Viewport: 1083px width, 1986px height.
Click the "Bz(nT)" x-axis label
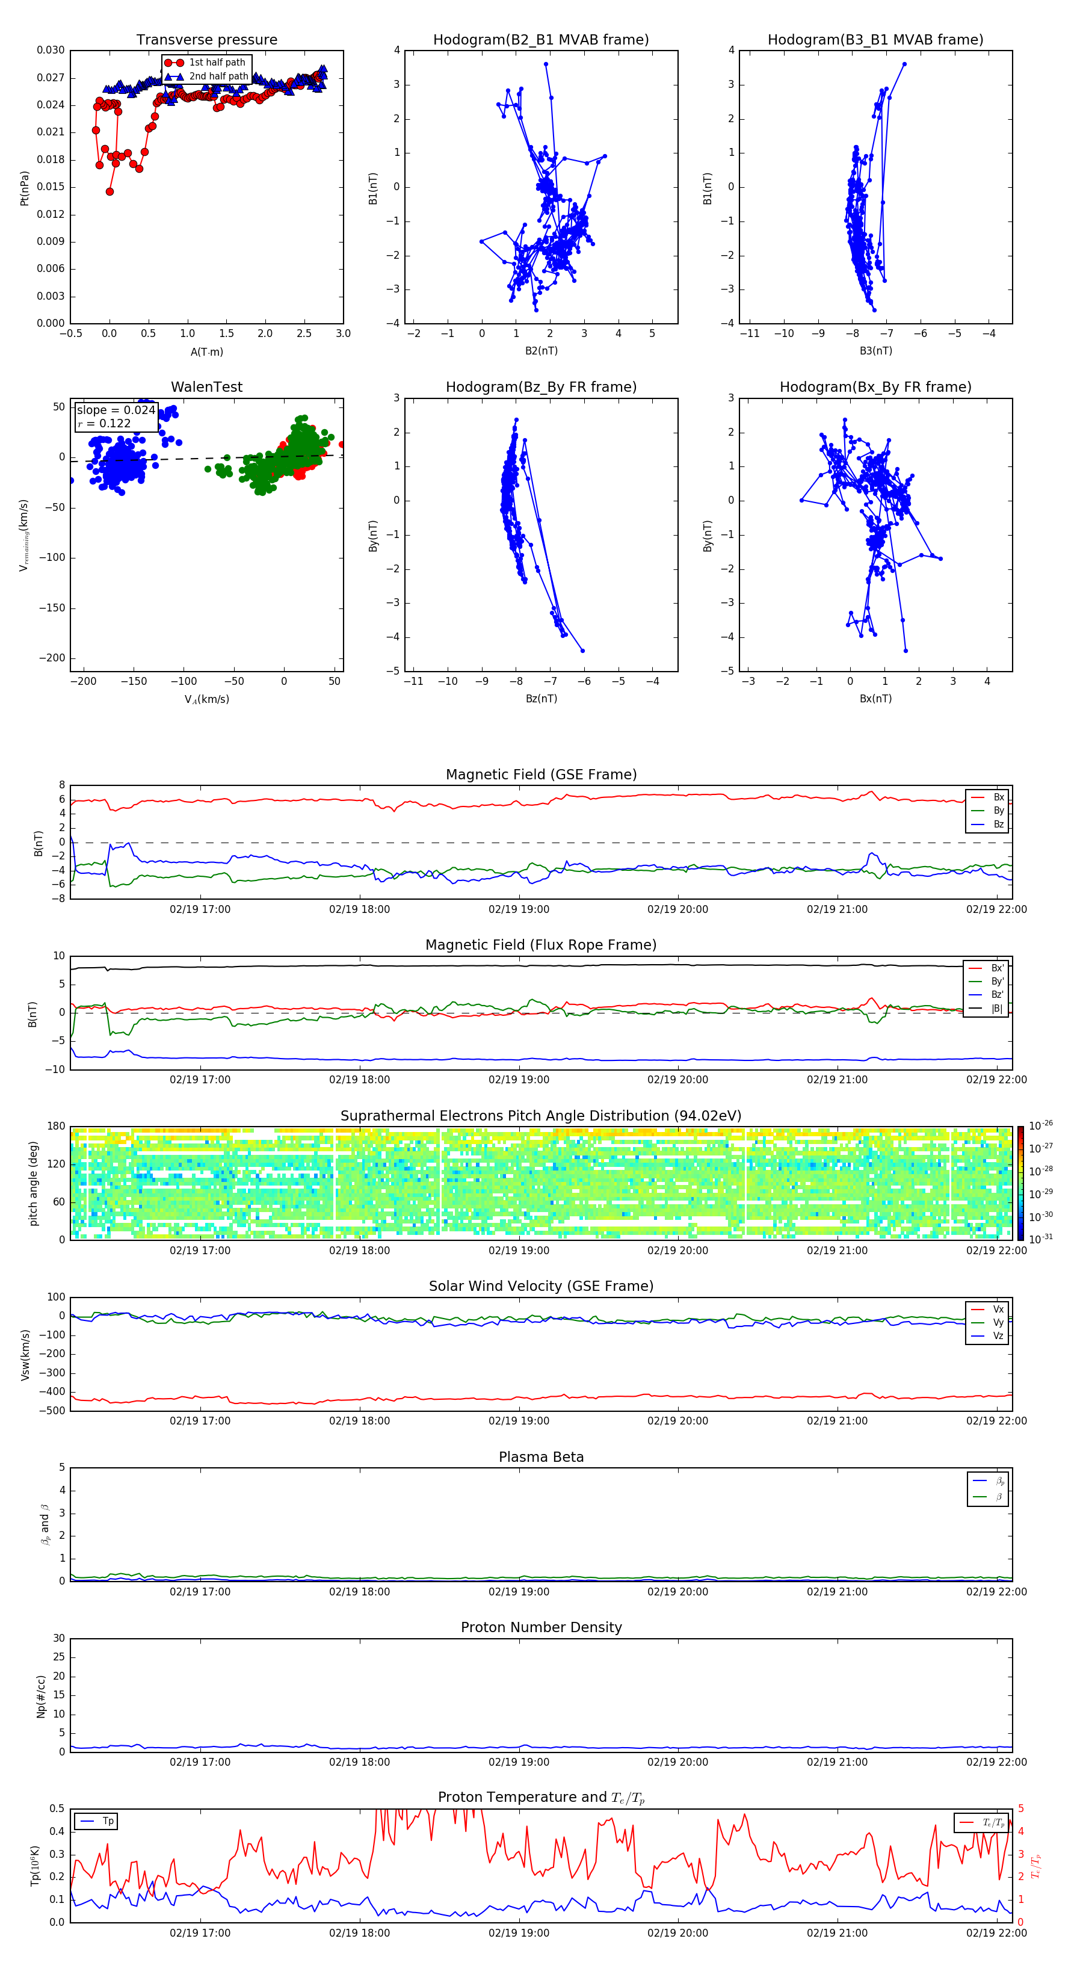click(541, 699)
